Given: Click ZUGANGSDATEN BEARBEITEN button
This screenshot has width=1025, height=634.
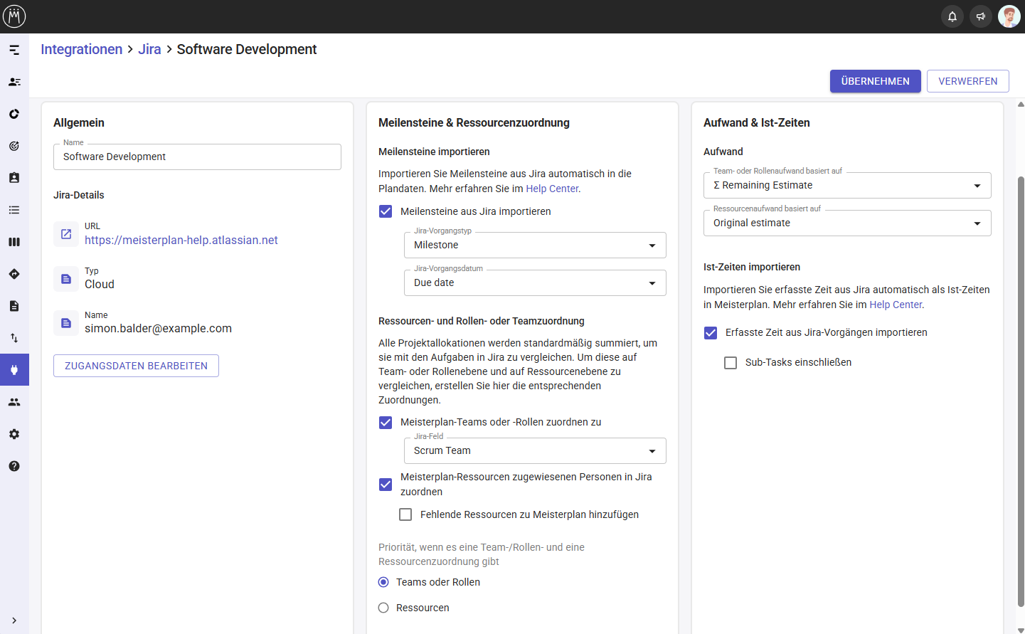Looking at the screenshot, I should pyautogui.click(x=136, y=366).
